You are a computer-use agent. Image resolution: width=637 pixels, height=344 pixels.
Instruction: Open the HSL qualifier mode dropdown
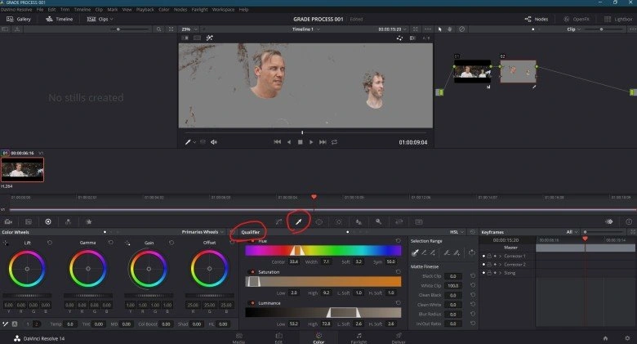tap(457, 232)
